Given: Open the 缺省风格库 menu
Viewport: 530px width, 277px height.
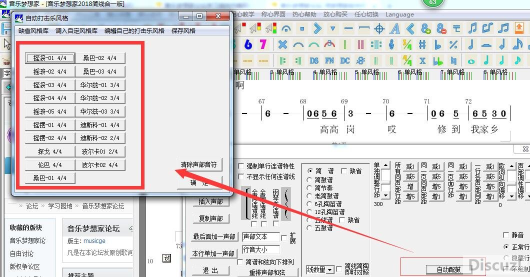Looking at the screenshot, I should coord(33,30).
